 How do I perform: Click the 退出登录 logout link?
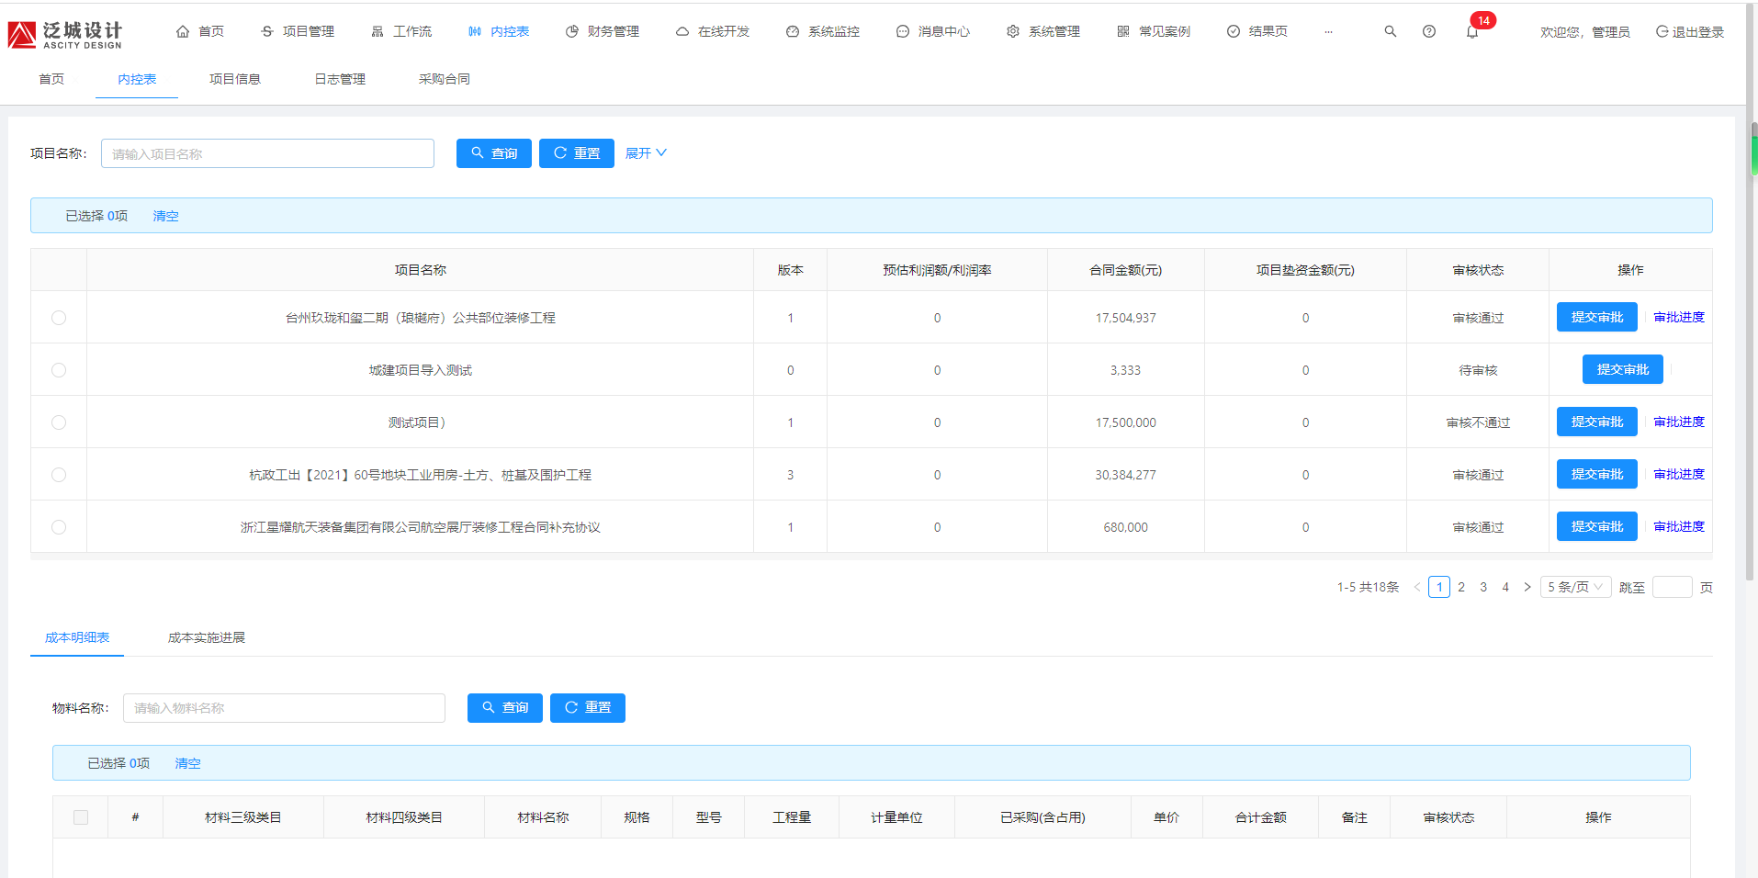pos(1690,32)
